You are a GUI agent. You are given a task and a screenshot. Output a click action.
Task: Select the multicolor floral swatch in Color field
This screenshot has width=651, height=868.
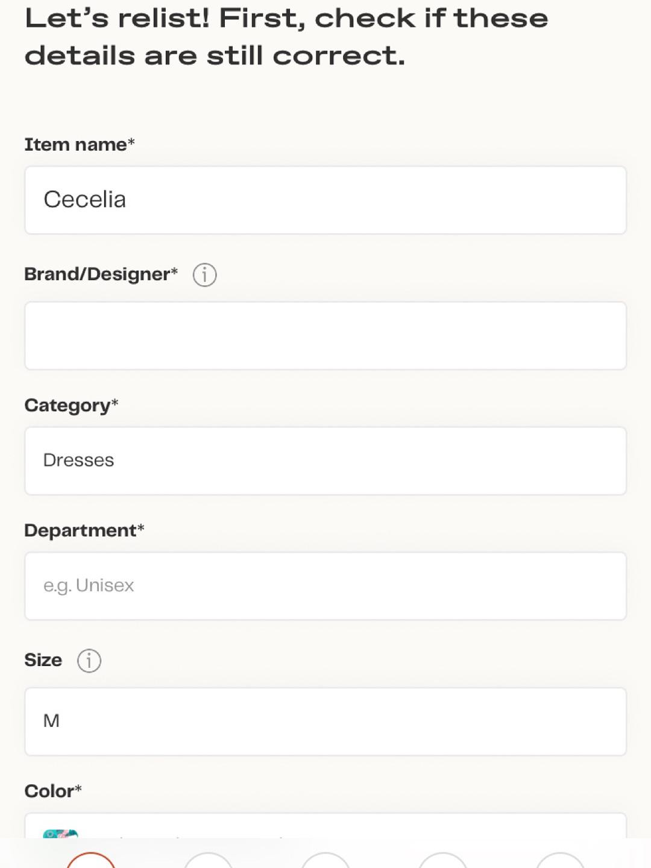point(60,834)
